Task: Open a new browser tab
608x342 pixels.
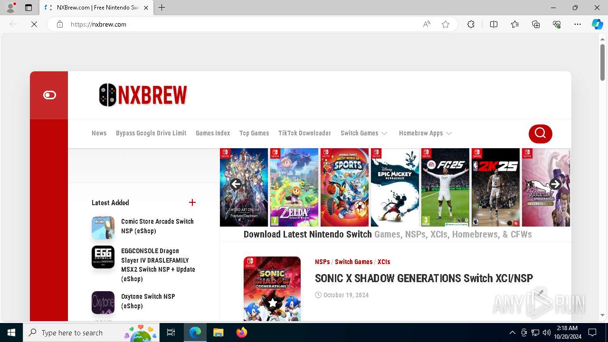Action: coord(162,8)
